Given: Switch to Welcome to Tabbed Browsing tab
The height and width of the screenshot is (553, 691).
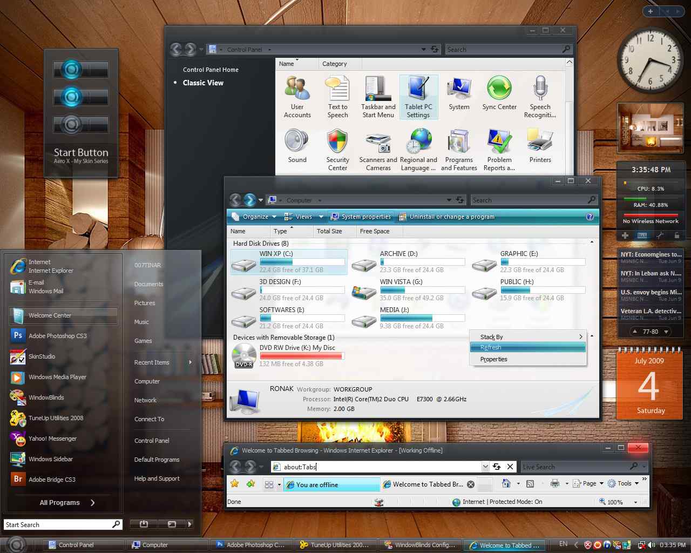Looking at the screenshot, I should click(429, 484).
